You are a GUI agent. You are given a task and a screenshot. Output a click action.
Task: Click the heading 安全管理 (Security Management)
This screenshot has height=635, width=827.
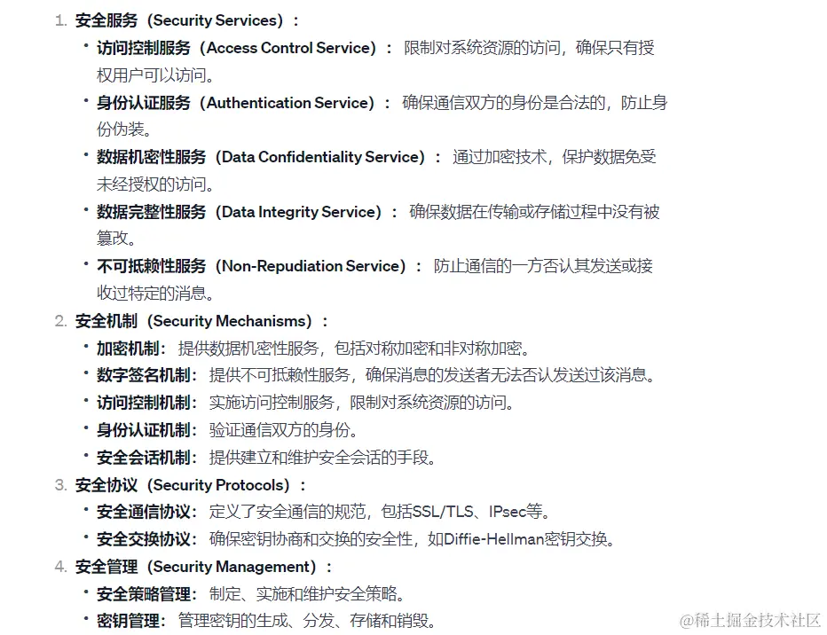pos(196,567)
